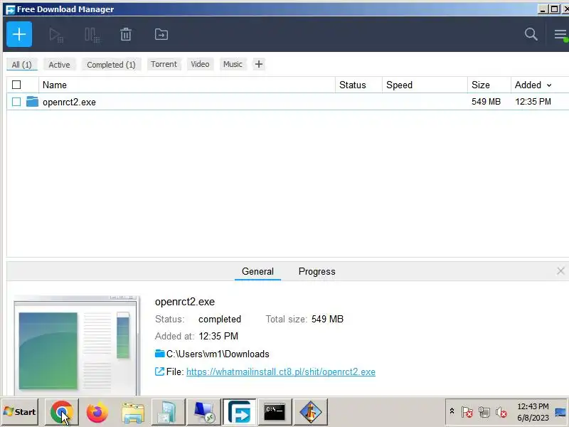Screen dimensions: 569x427
Task: Move download using the folder arrow icon
Action: click(x=161, y=34)
